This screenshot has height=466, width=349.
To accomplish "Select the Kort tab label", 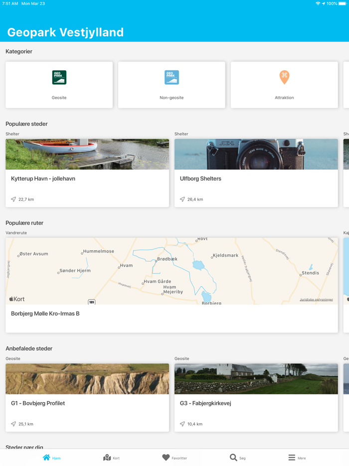I will [116, 459].
